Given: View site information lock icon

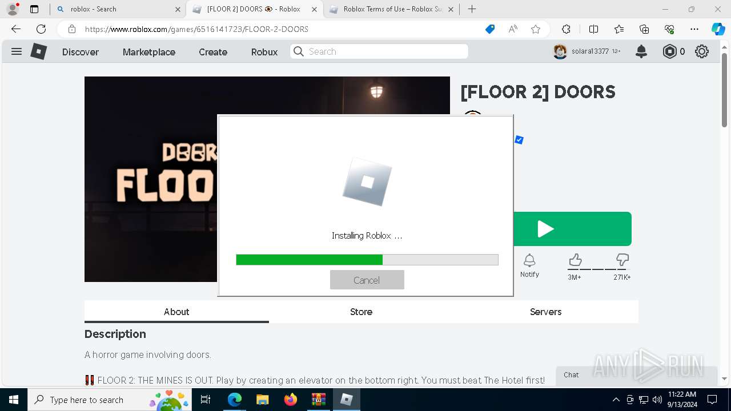Looking at the screenshot, I should pyautogui.click(x=72, y=29).
